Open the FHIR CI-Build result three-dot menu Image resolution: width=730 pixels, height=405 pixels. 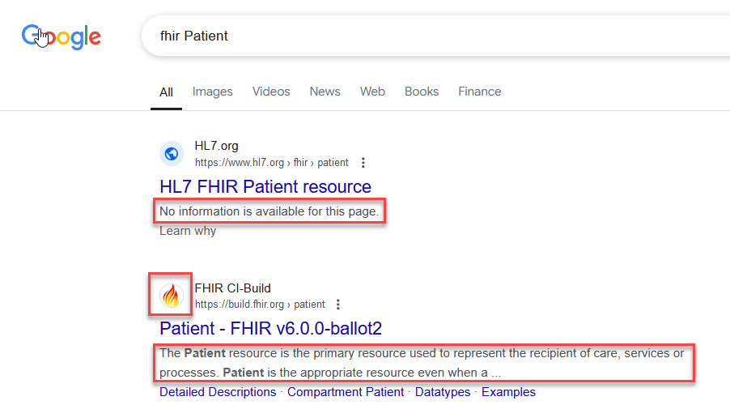click(338, 305)
